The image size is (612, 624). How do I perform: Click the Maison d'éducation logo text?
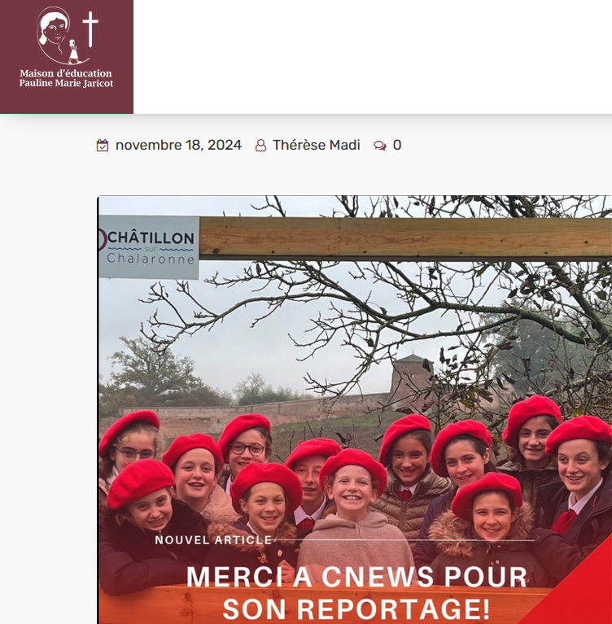tap(66, 73)
